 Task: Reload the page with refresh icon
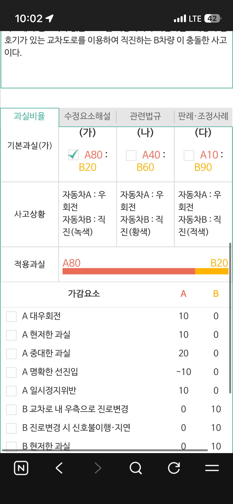174,468
